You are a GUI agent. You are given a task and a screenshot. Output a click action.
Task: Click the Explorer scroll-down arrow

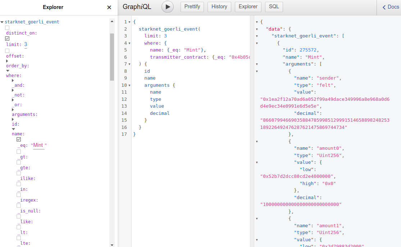click(112, 245)
